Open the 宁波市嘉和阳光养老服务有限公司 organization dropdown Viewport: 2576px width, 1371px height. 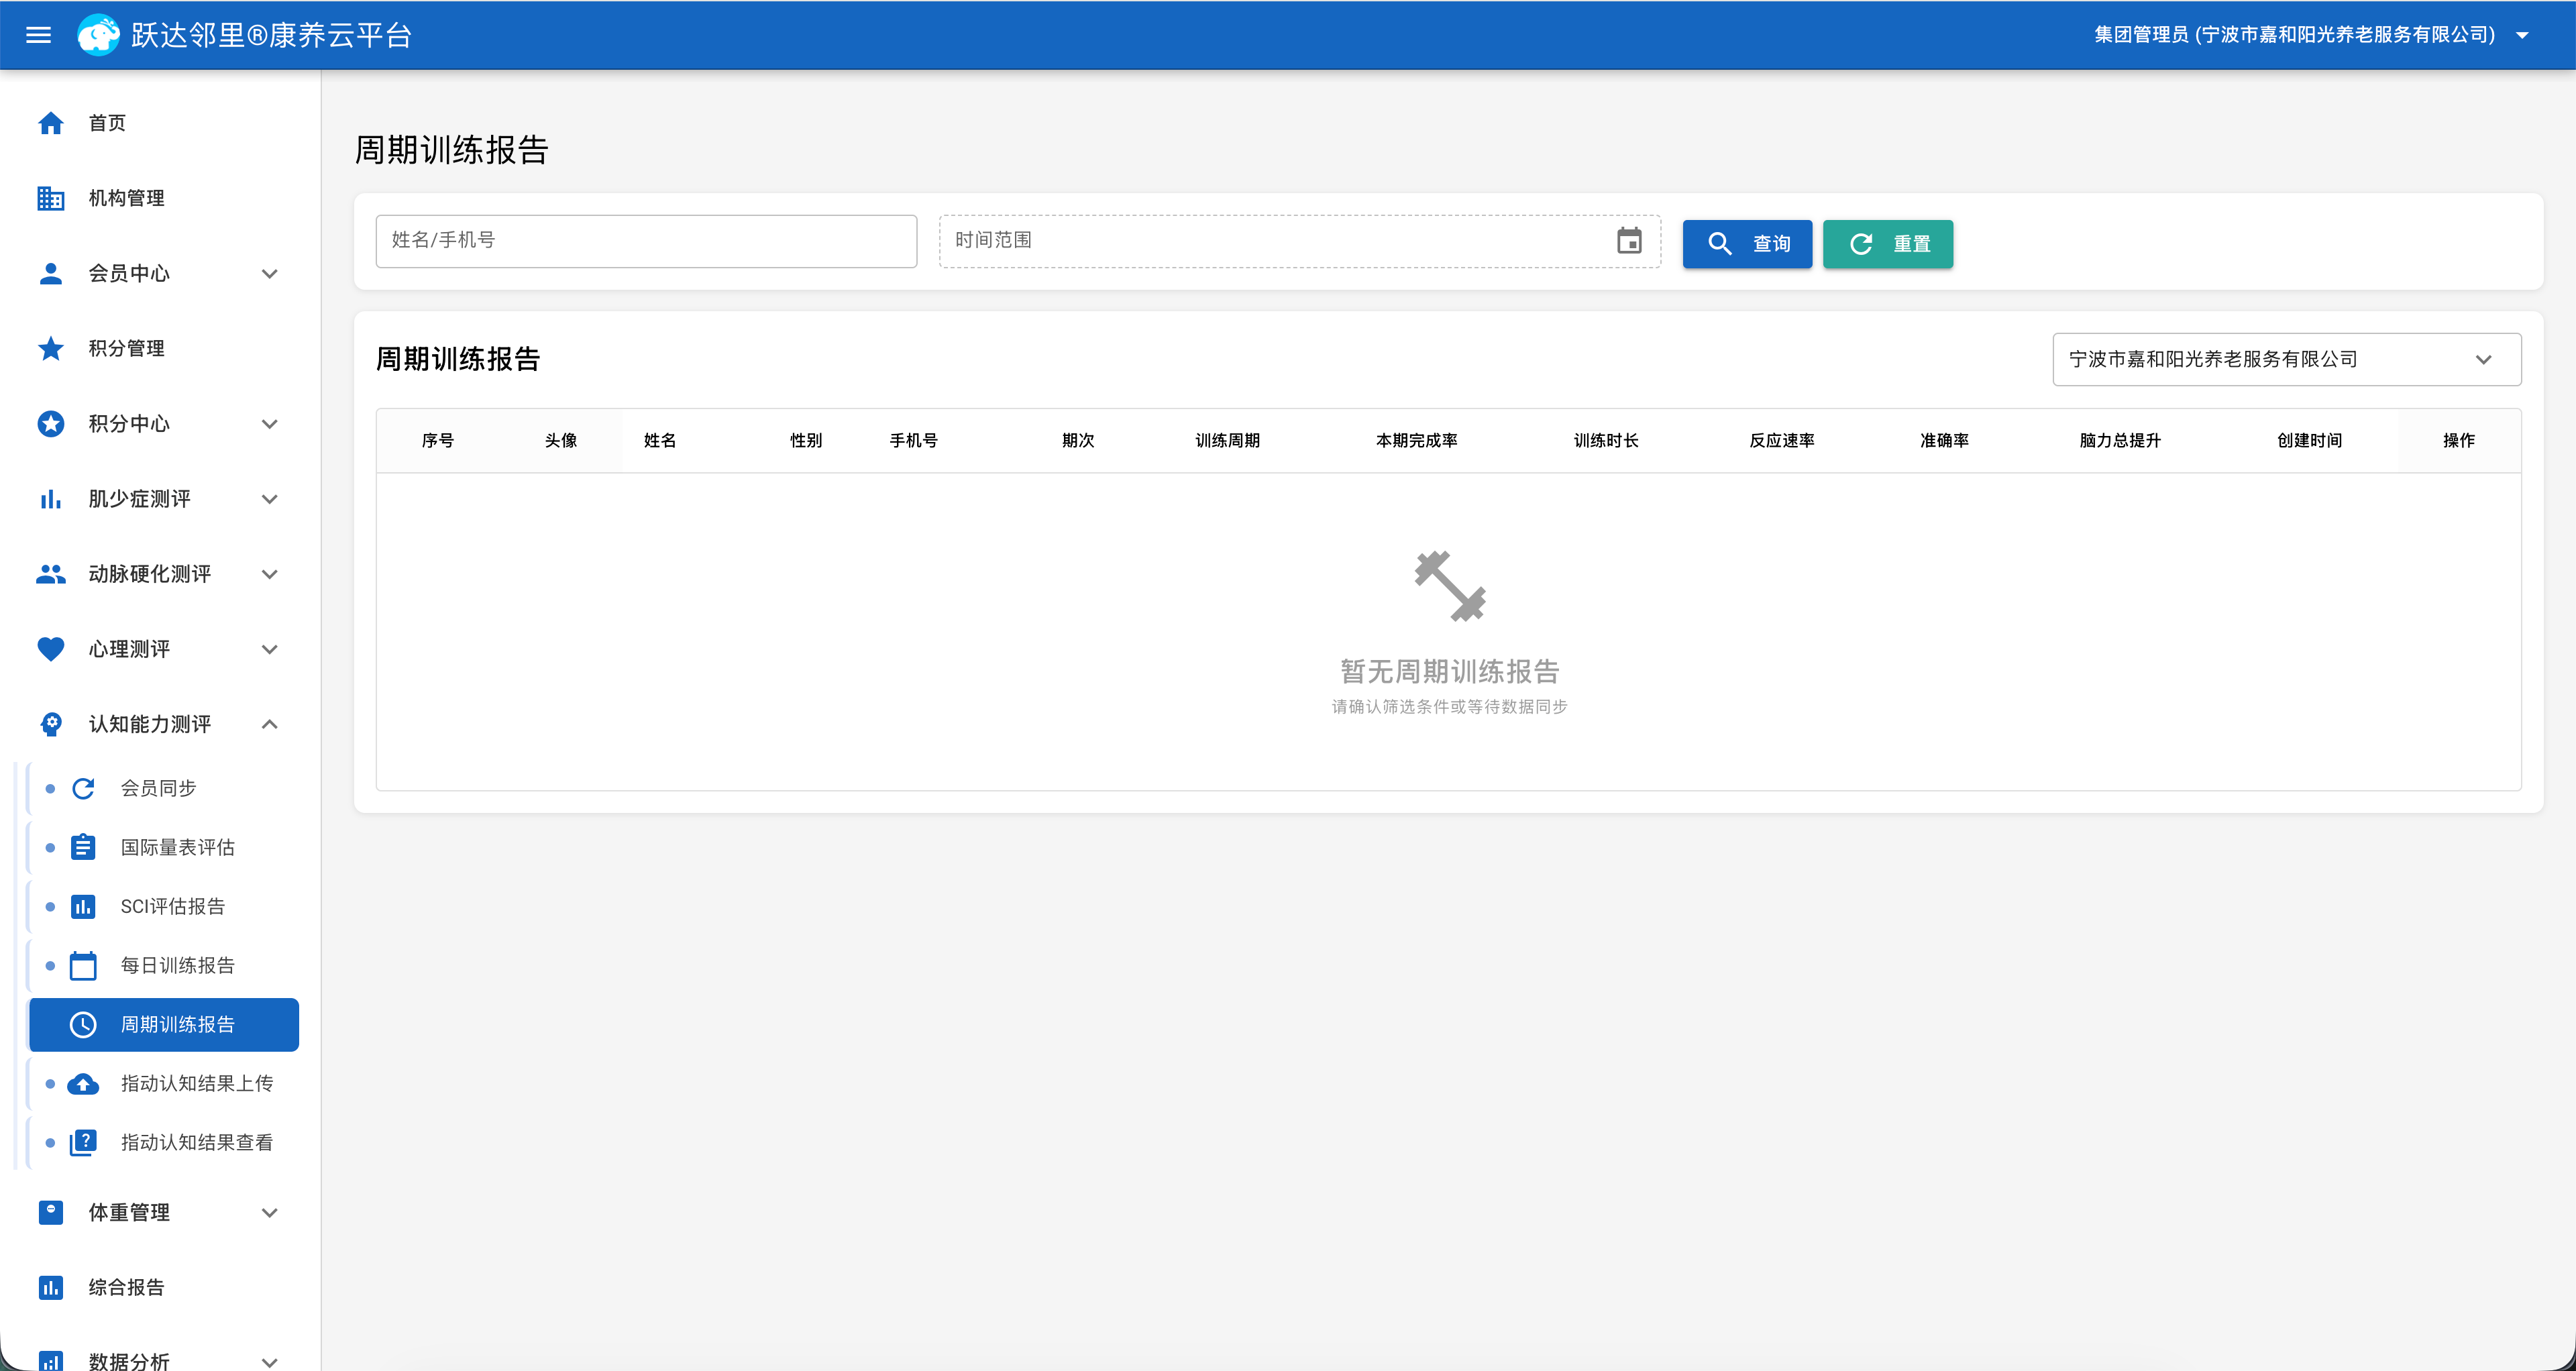point(2286,359)
